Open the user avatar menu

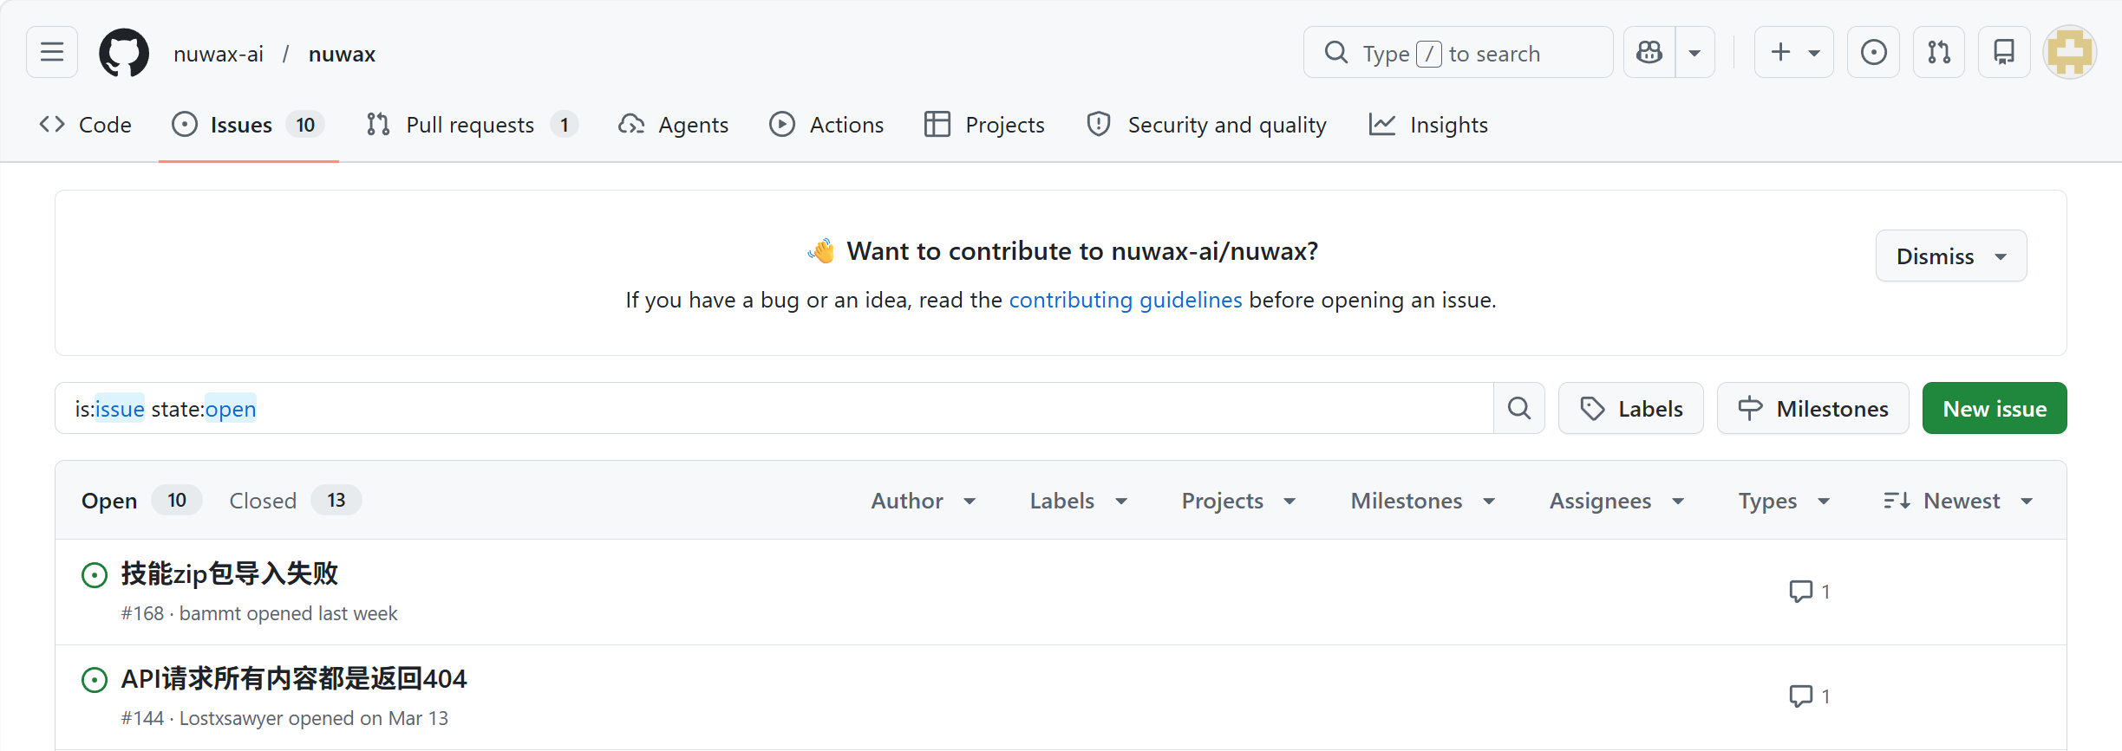pos(2070,53)
